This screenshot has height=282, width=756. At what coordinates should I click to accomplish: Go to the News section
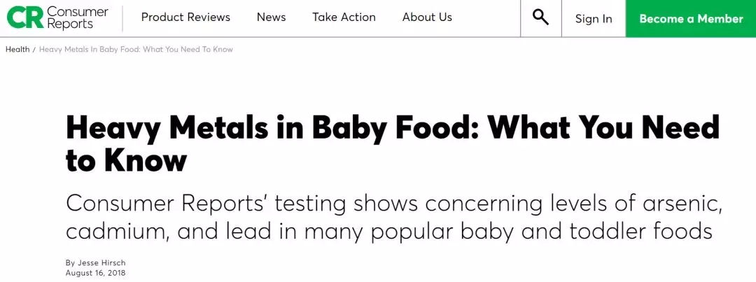[271, 17]
